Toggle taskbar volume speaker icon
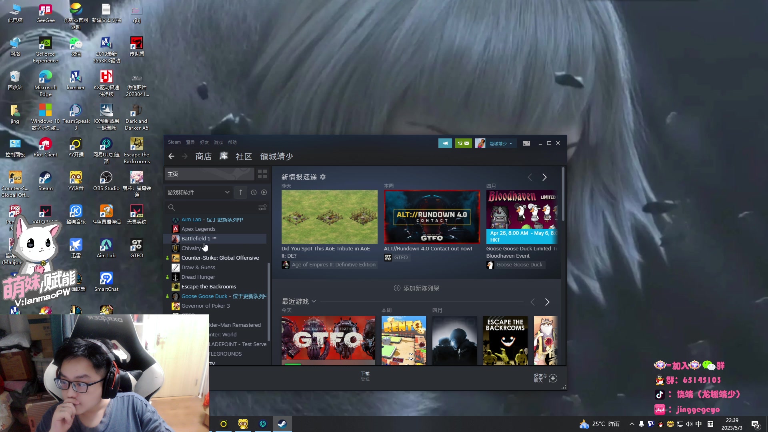 click(x=689, y=424)
